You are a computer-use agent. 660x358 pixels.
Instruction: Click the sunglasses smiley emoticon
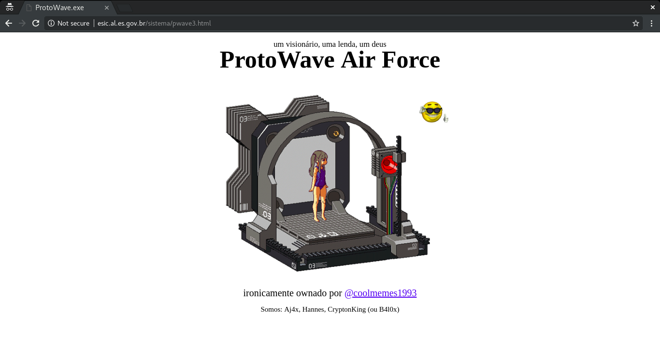tap(433, 112)
